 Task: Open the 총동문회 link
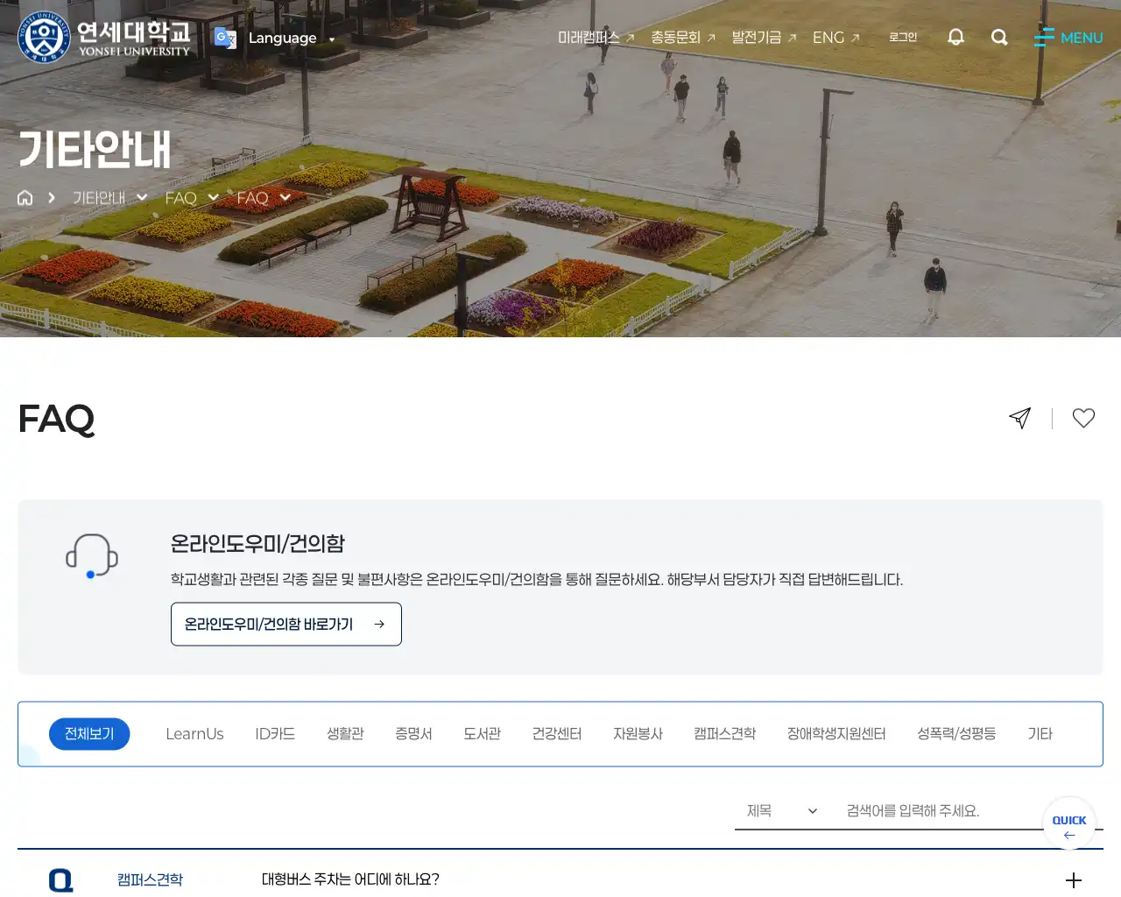tap(683, 38)
